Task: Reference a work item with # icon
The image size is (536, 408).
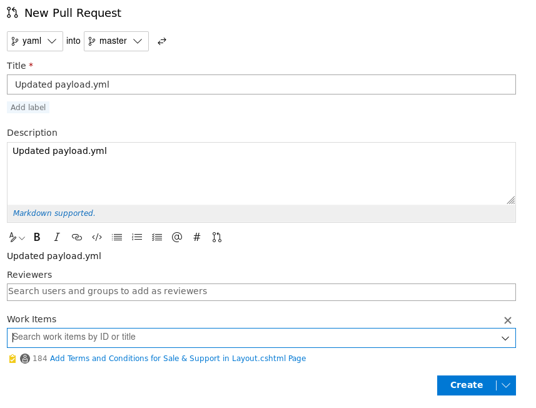Action: tap(197, 237)
